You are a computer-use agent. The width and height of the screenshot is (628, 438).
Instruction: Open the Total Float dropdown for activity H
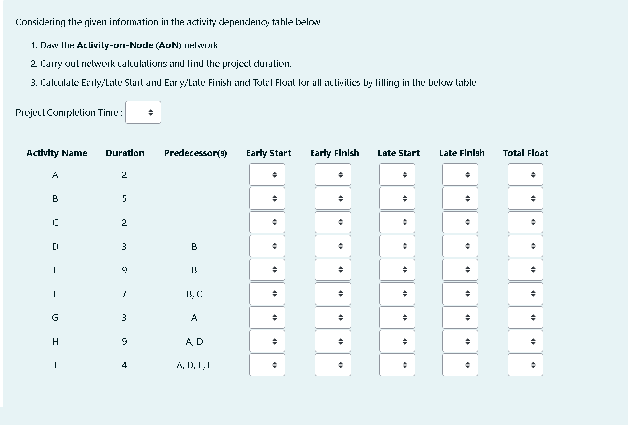525,341
